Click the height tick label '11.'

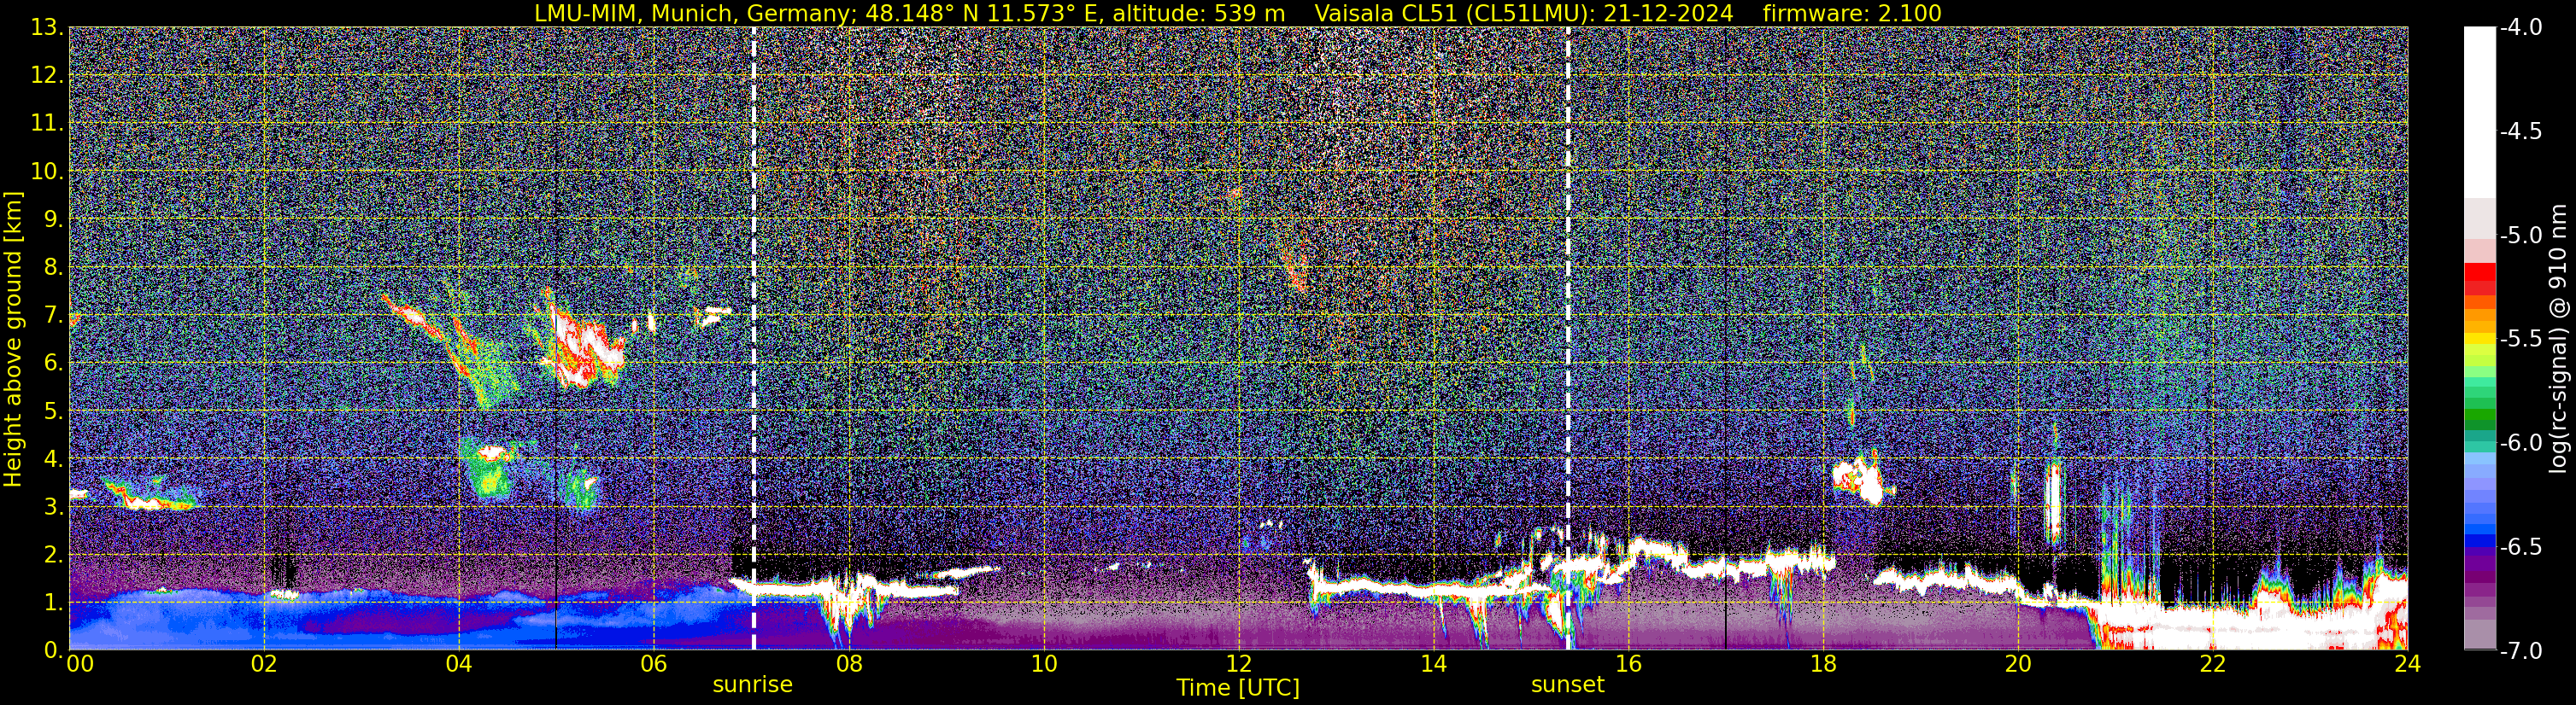(x=47, y=123)
